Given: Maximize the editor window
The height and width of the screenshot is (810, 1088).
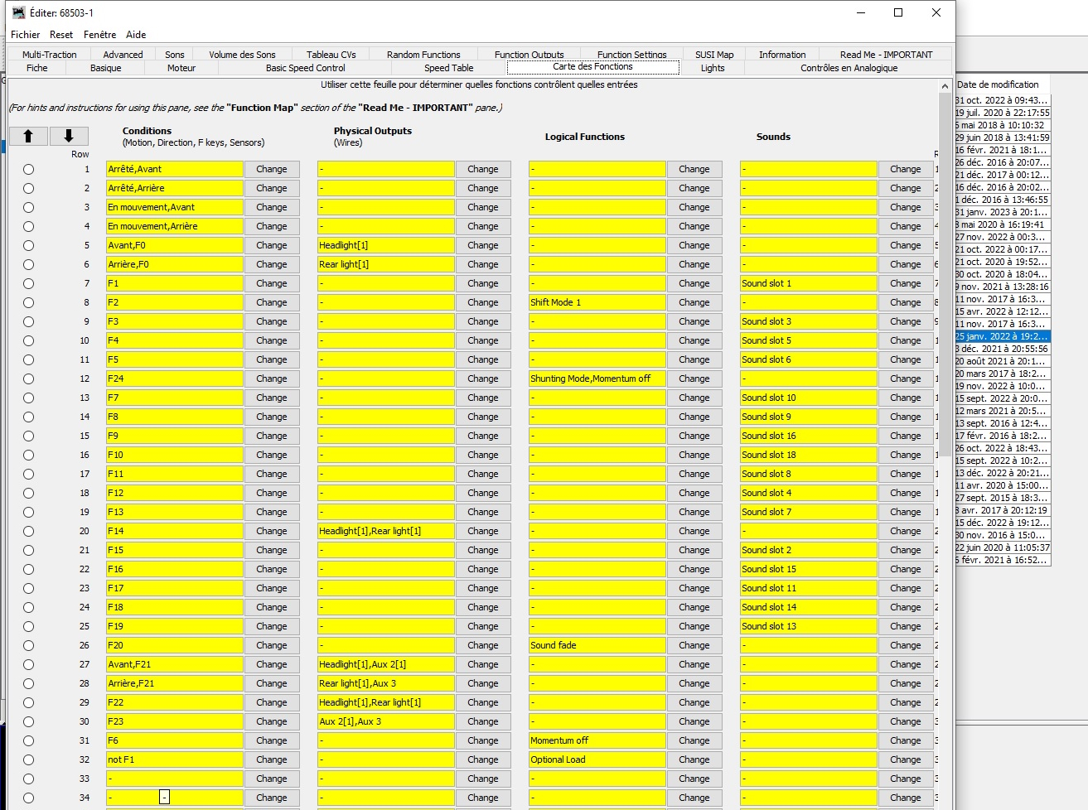Looking at the screenshot, I should pos(898,12).
